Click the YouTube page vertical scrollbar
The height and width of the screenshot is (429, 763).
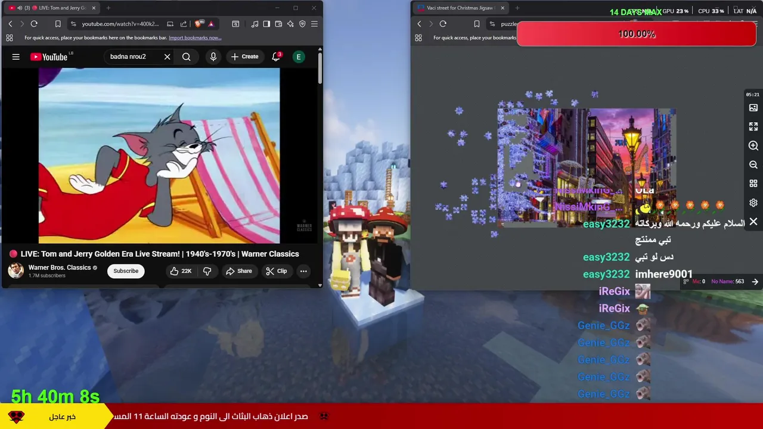click(x=320, y=69)
